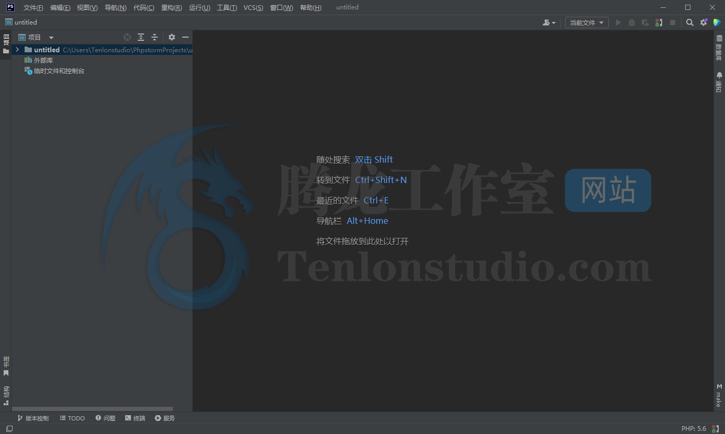Open the 版本控制 tool window
The height and width of the screenshot is (434, 725).
click(32, 418)
